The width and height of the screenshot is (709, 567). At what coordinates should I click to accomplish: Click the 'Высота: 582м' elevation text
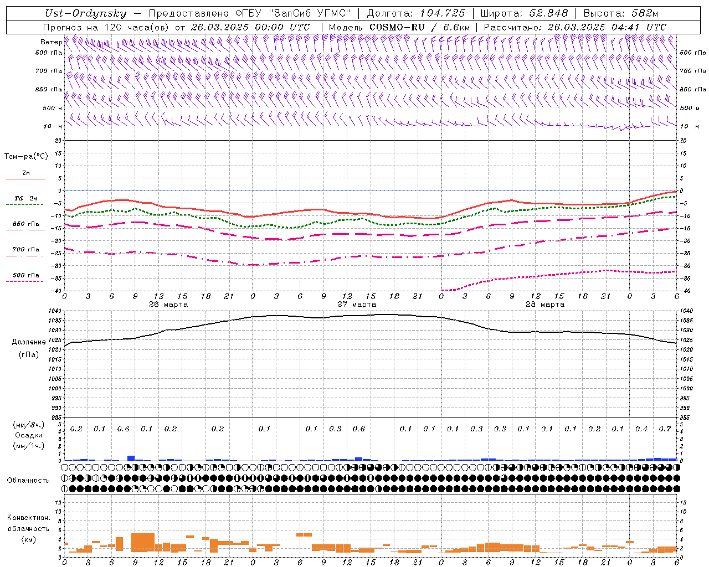point(621,13)
